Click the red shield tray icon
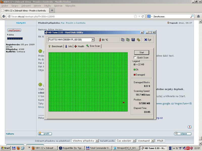 (191, 148)
